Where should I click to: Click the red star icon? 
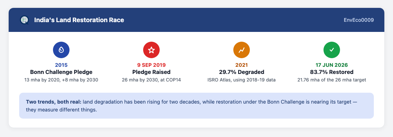click(x=151, y=50)
